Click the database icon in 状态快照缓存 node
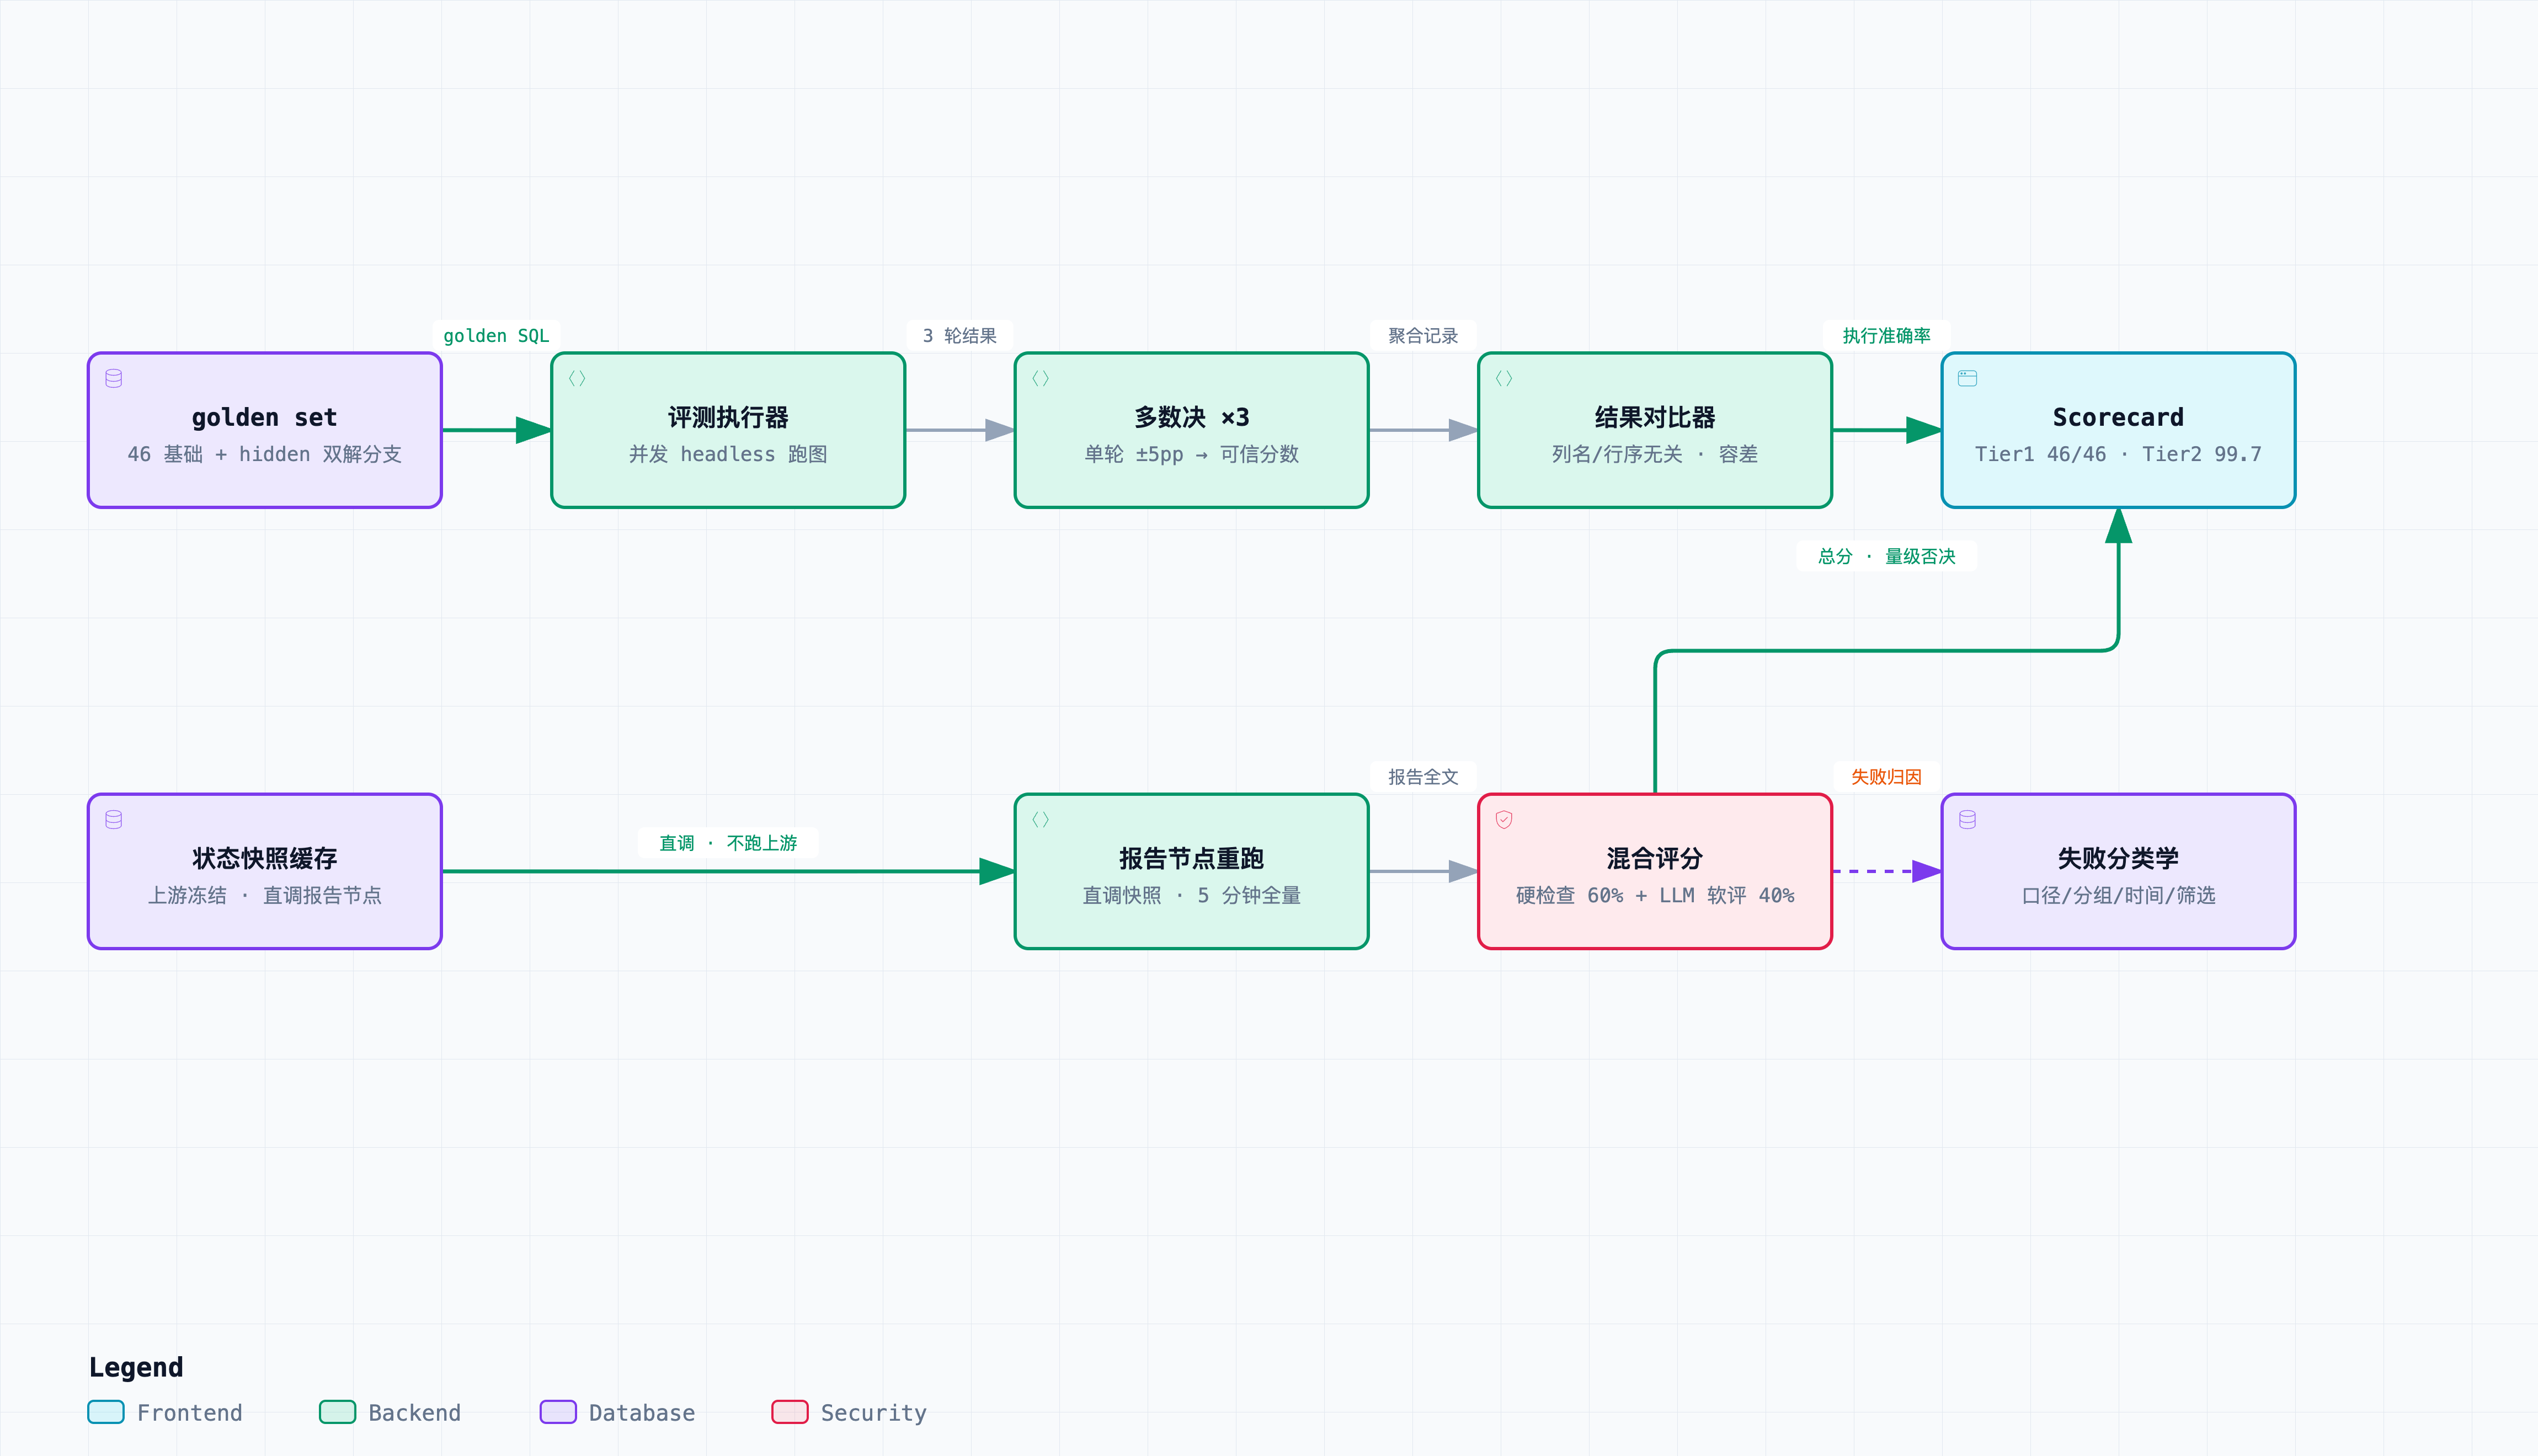Image resolution: width=2538 pixels, height=1456 pixels. click(114, 820)
